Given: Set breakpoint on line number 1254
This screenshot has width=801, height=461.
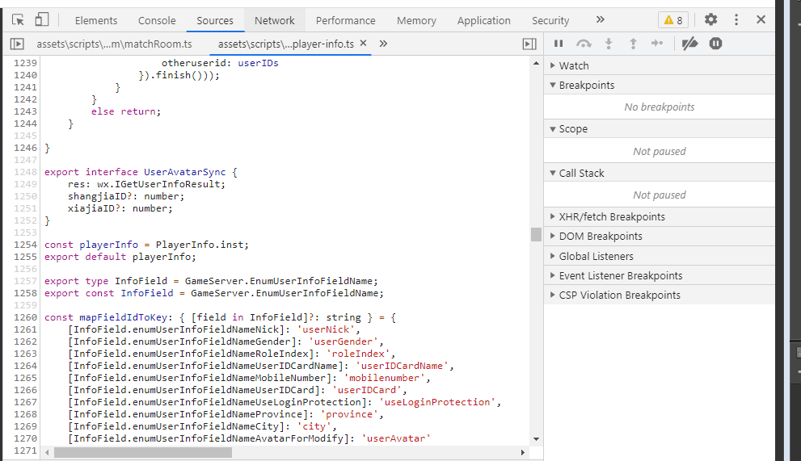Looking at the screenshot, I should 26,245.
